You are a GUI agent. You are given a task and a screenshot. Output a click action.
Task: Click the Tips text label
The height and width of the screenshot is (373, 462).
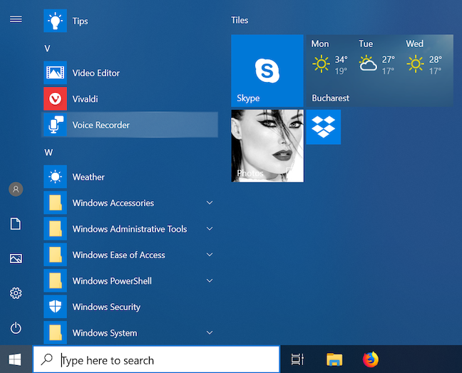[x=80, y=21]
